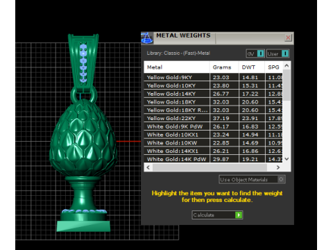Select the White Gold:10KX1 row
The image size is (333, 250).
pos(213,135)
